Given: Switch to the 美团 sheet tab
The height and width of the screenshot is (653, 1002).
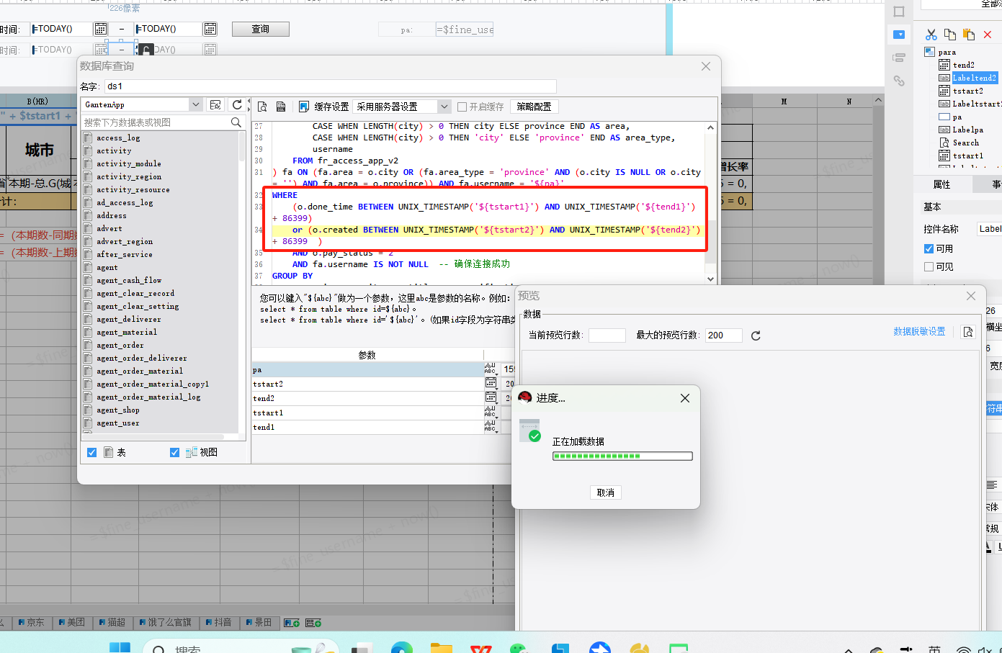Looking at the screenshot, I should [x=71, y=622].
